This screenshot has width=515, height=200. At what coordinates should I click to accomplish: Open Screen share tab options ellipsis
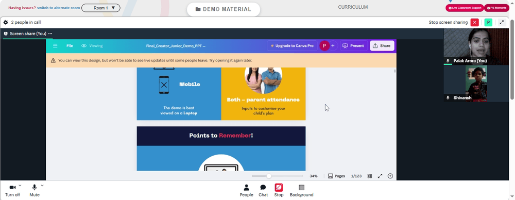pos(50,34)
